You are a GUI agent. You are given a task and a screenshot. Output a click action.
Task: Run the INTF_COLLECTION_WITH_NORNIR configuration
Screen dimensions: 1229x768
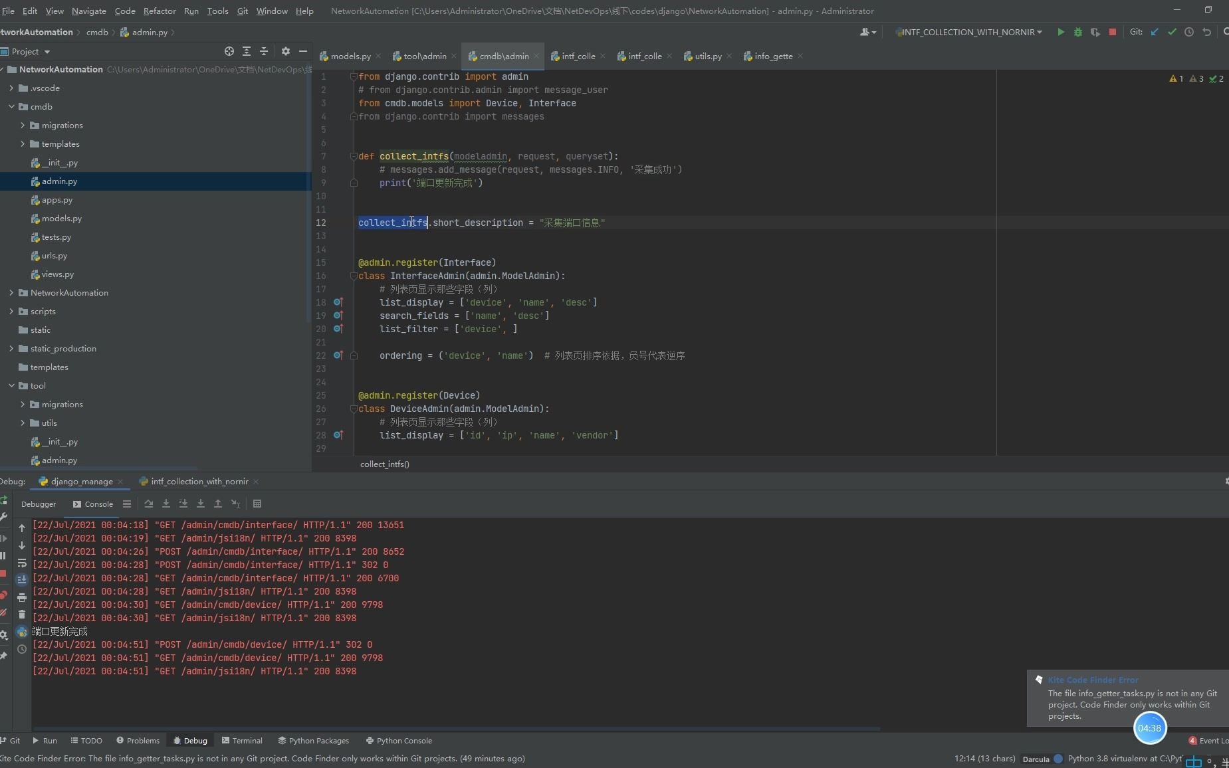point(1061,32)
